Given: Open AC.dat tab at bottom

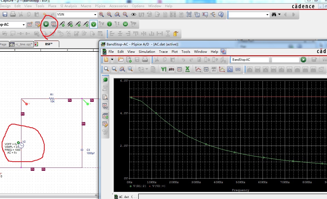Looking at the screenshot, I should tap(125, 197).
